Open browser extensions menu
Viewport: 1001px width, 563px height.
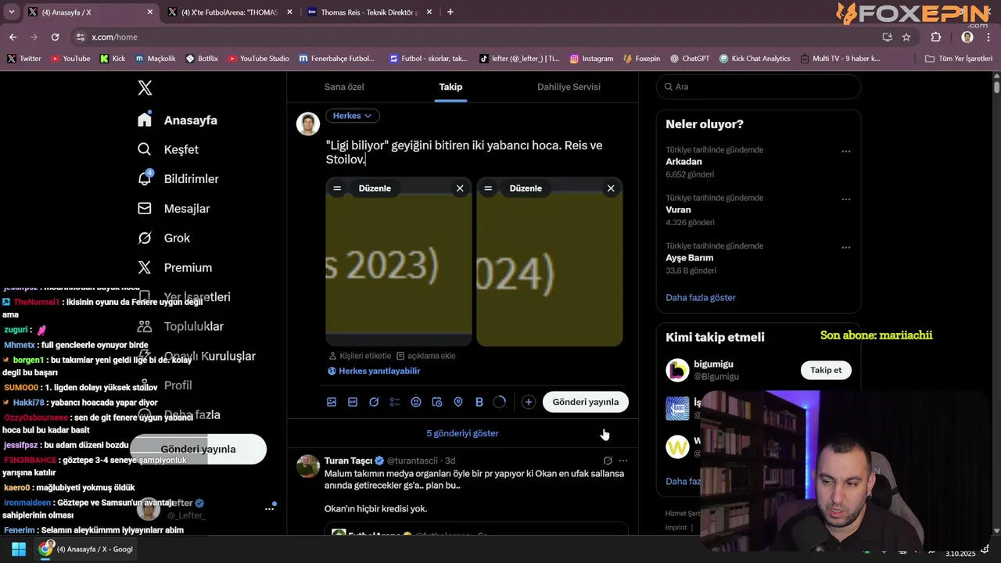point(936,37)
